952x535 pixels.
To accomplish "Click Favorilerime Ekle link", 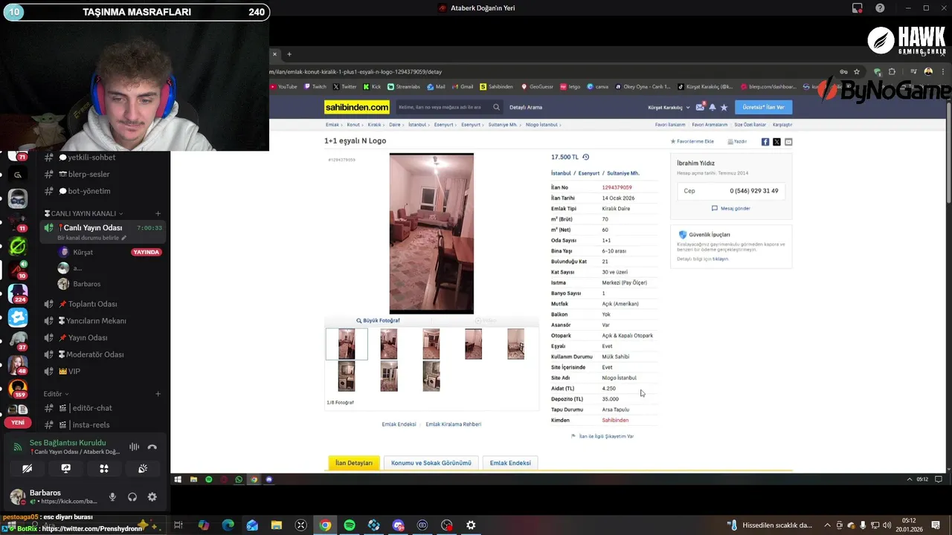I will (x=692, y=141).
